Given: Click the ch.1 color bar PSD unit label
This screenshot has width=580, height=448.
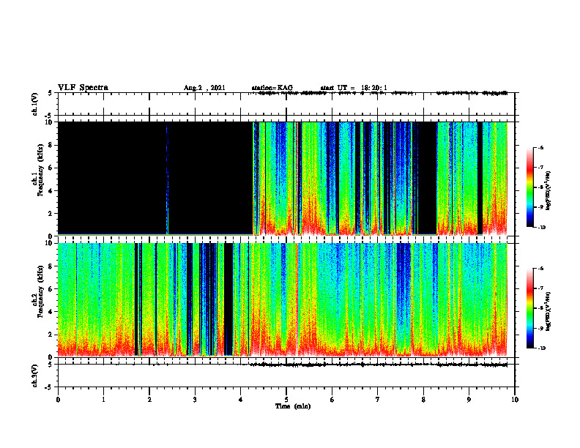Looking at the screenshot, I should 548,191.
